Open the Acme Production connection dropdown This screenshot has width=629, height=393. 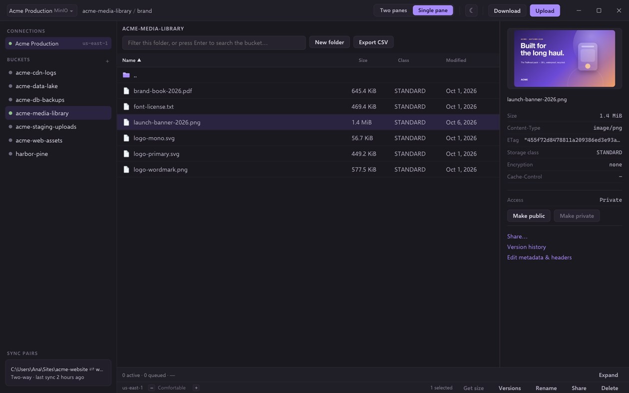41,10
